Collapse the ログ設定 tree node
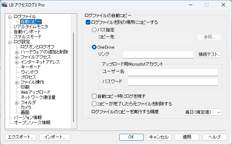The image size is (232, 145). click(x=10, y=42)
